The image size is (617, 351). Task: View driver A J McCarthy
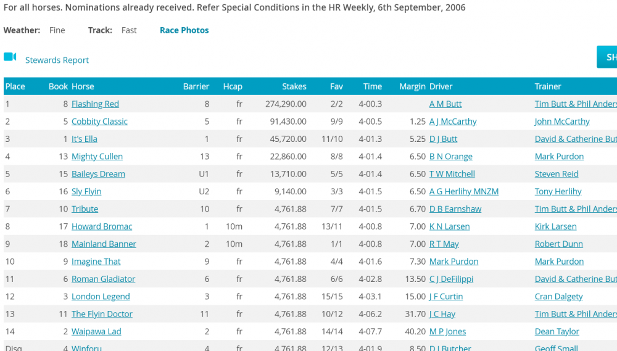(x=453, y=122)
